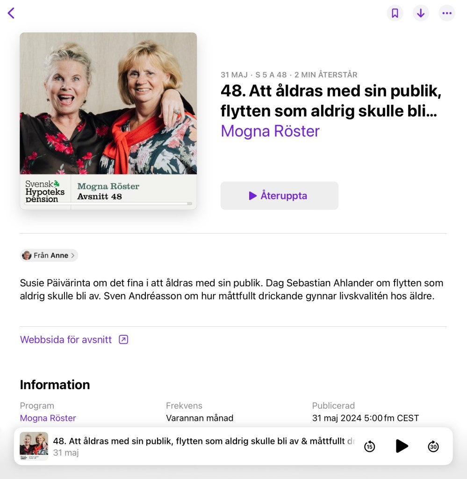Open Mogna Röster under Program information
Screen dimensions: 467x479
(x=48, y=418)
